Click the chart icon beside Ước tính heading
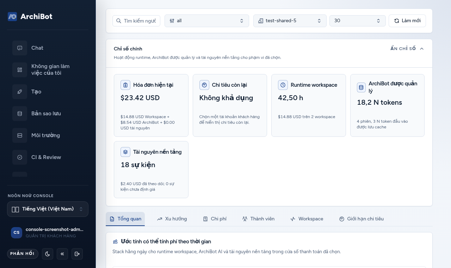The height and width of the screenshot is (268, 451). [x=115, y=242]
